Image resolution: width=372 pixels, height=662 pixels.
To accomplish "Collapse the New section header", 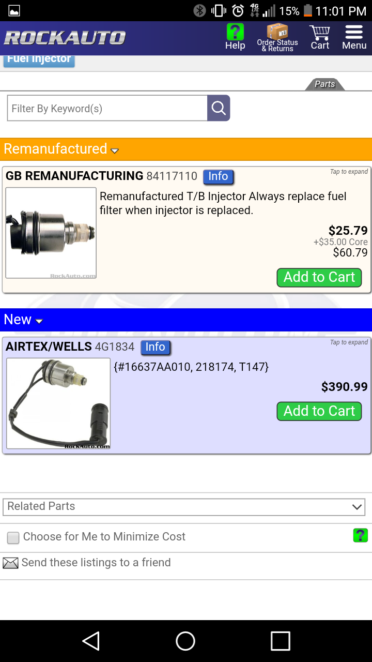I will pos(23,320).
